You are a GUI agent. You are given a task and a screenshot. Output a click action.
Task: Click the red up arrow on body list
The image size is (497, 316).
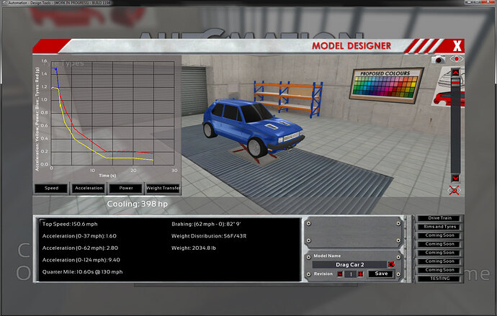point(455,73)
